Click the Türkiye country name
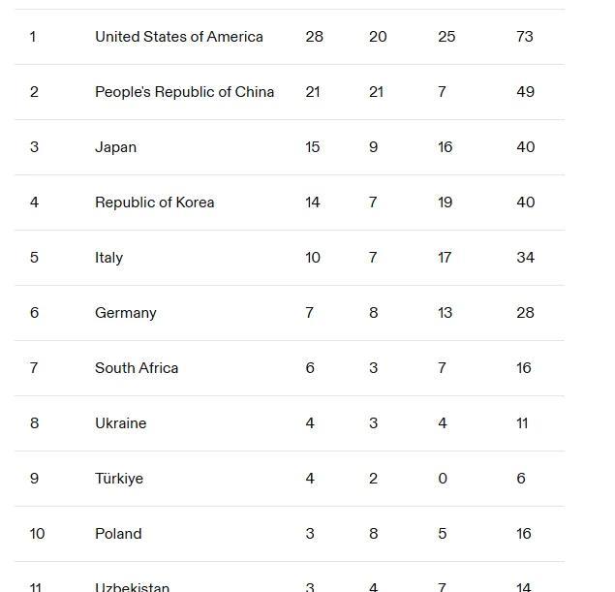The height and width of the screenshot is (592, 615). pyautogui.click(x=118, y=479)
